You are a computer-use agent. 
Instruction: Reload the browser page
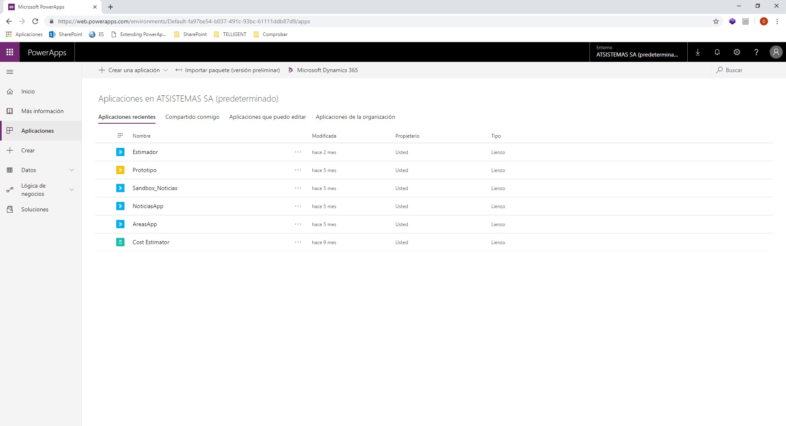click(35, 21)
